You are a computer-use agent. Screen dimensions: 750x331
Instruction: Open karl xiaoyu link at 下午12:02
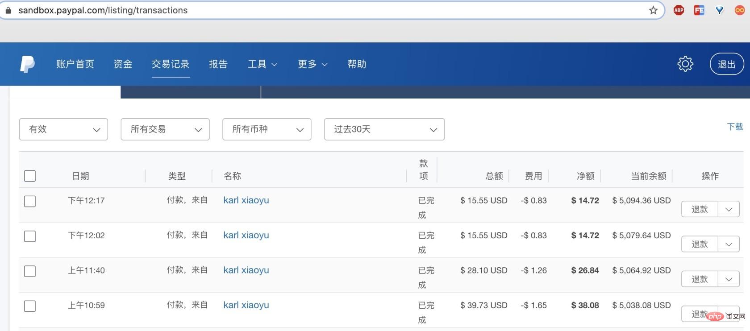click(x=246, y=235)
